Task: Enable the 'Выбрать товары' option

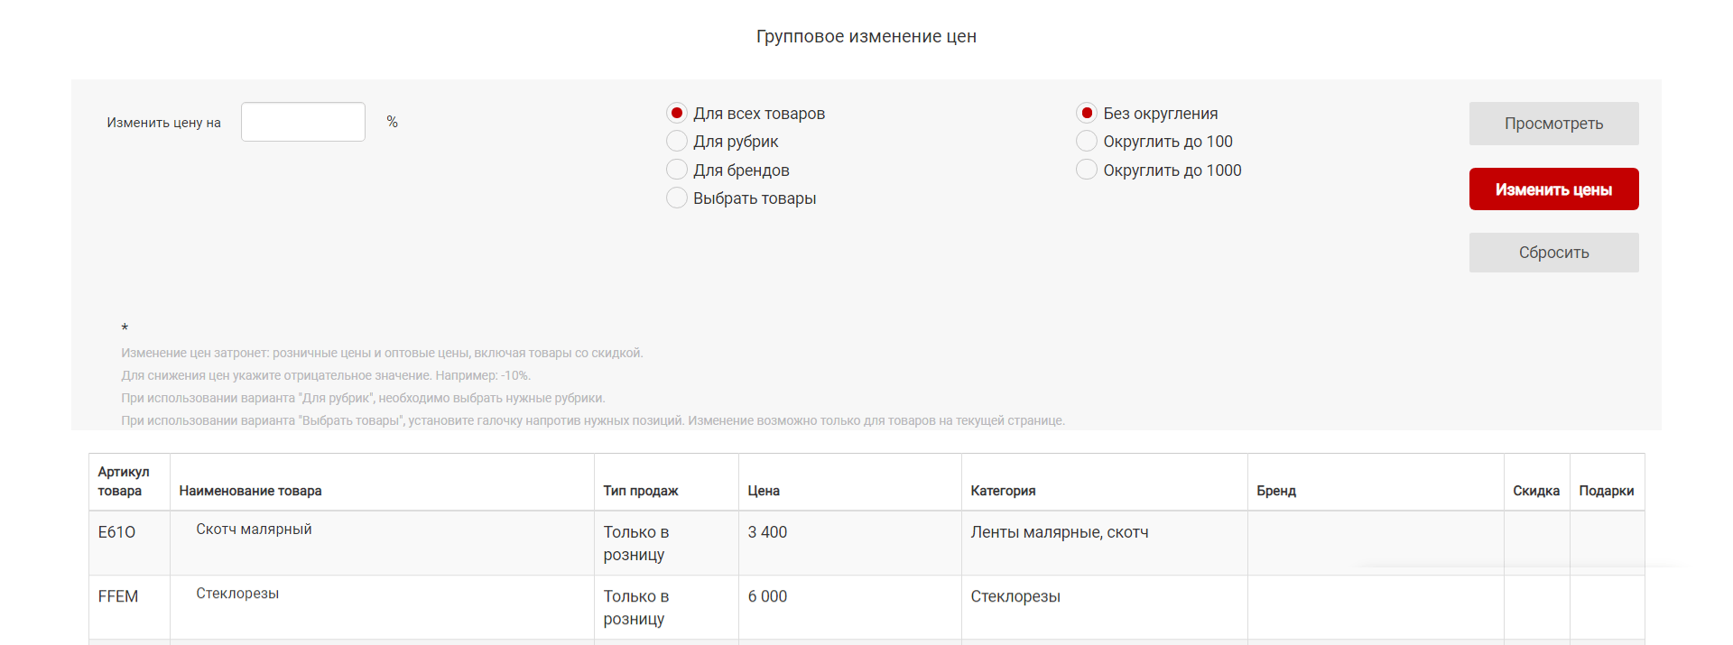Action: click(677, 198)
